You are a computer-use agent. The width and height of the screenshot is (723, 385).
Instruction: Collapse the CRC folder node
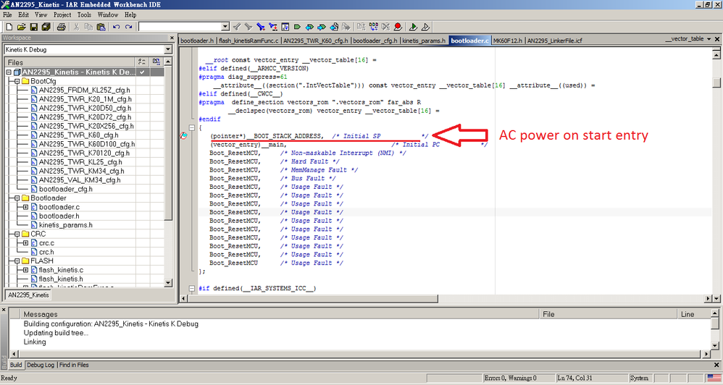pyautogui.click(x=17, y=234)
